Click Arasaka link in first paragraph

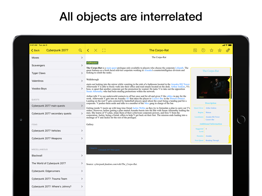click(x=148, y=70)
